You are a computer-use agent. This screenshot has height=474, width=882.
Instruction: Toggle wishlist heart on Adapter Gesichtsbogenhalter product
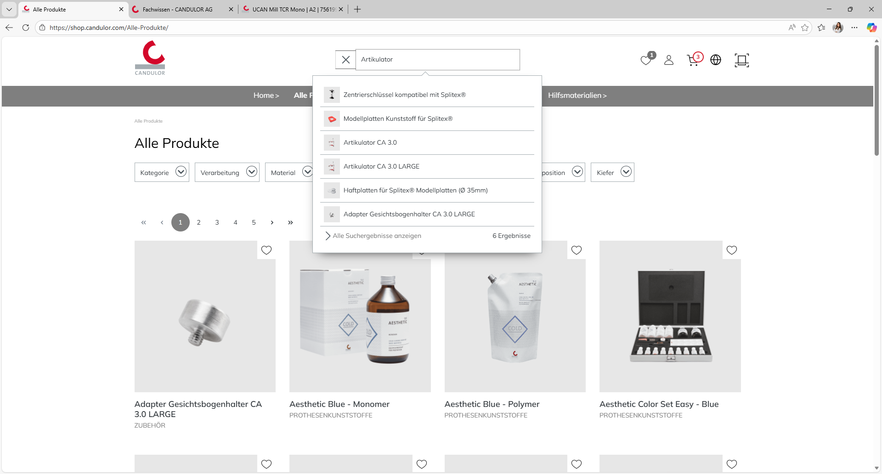click(x=266, y=250)
